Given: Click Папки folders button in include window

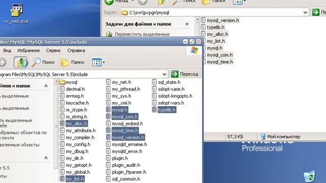Looking at the screenshot, I should (72, 62).
